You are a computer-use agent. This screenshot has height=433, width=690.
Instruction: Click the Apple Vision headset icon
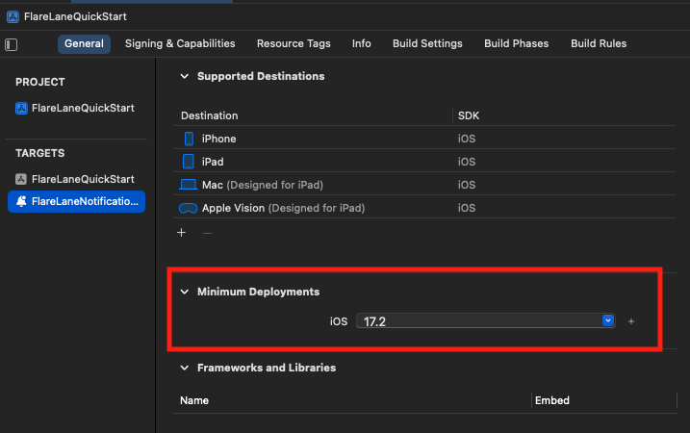[x=188, y=208]
